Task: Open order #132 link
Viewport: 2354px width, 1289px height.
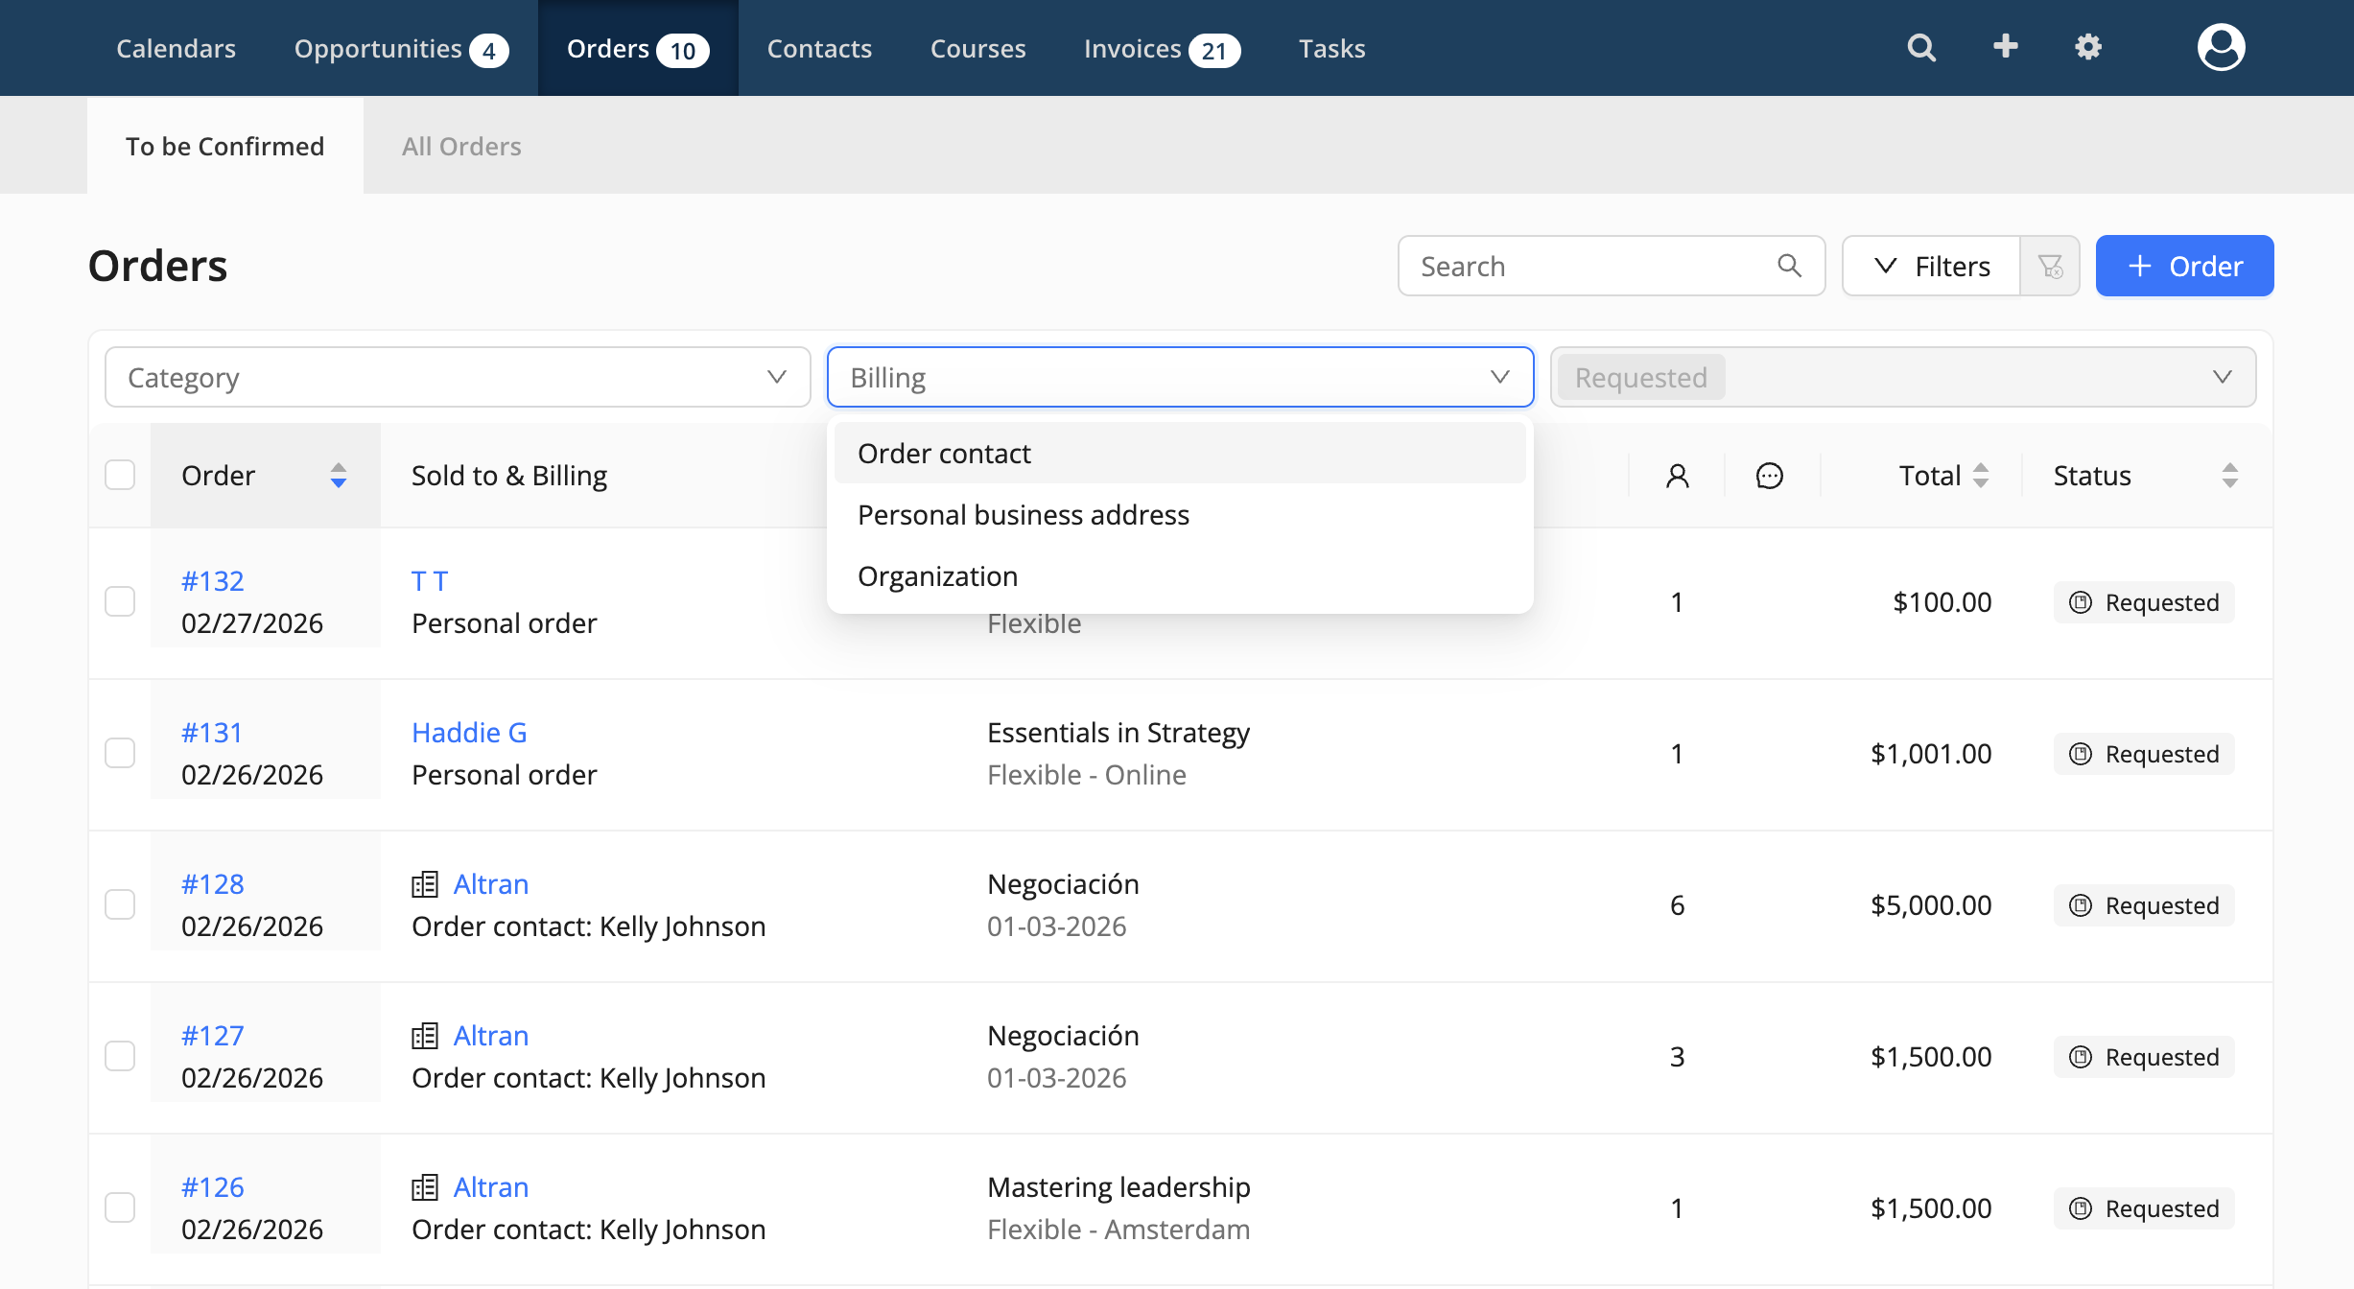Action: click(x=212, y=581)
